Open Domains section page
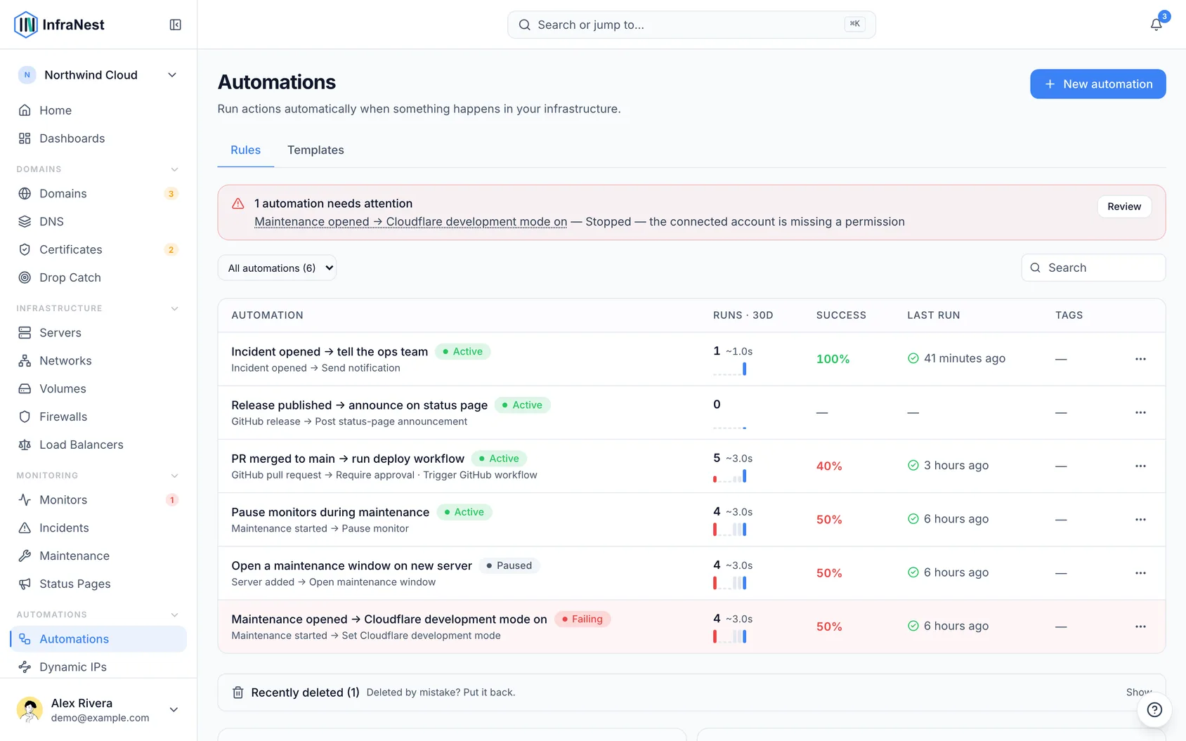Viewport: 1186px width, 741px height. (98, 193)
